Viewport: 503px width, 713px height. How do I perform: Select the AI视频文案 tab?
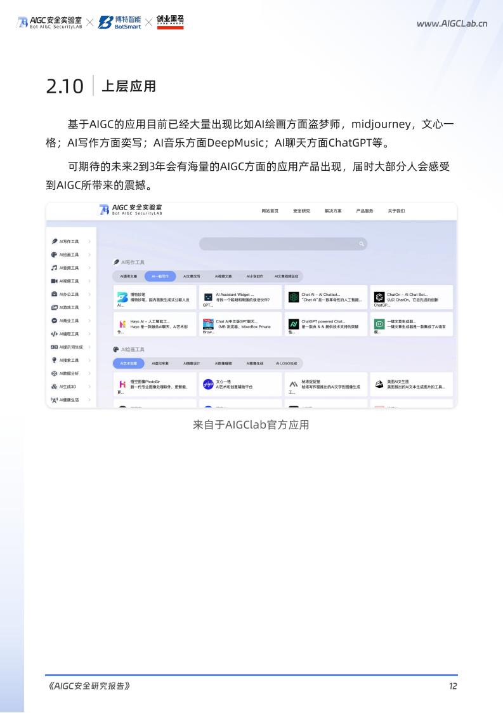tap(223, 276)
